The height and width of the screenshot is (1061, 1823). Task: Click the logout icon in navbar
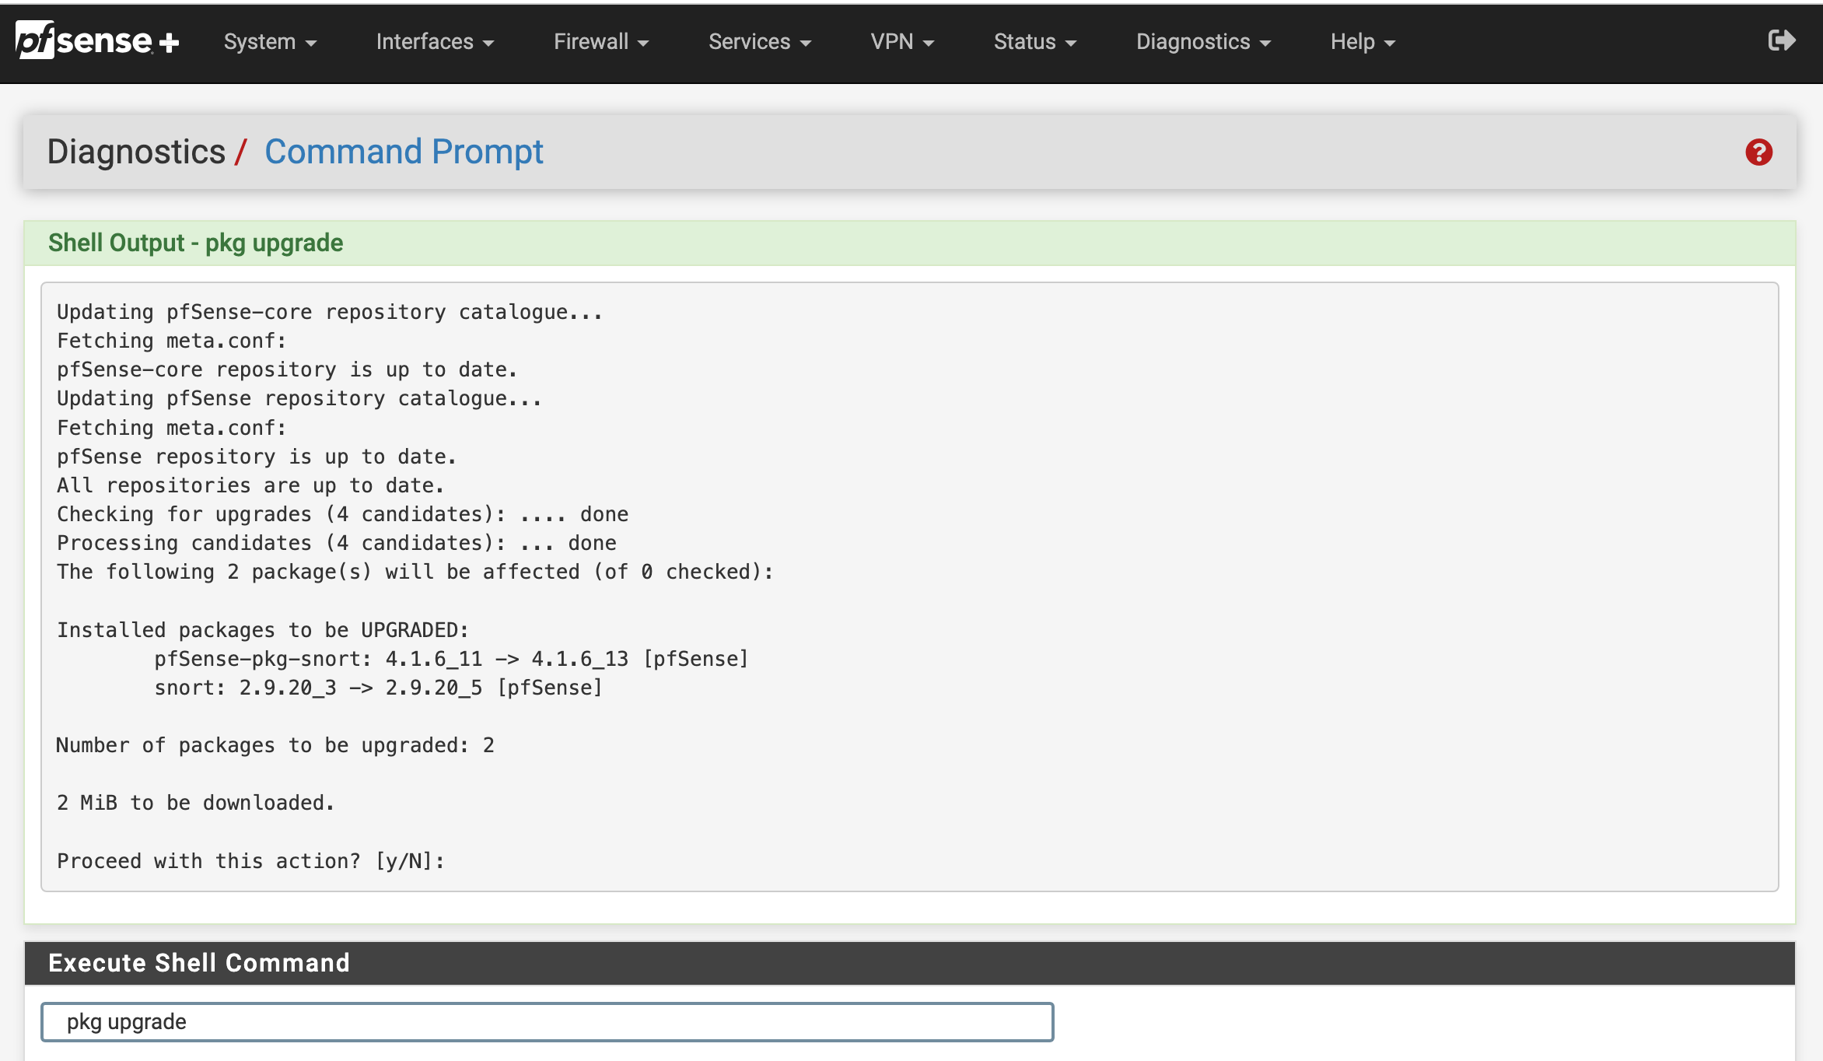click(1781, 40)
